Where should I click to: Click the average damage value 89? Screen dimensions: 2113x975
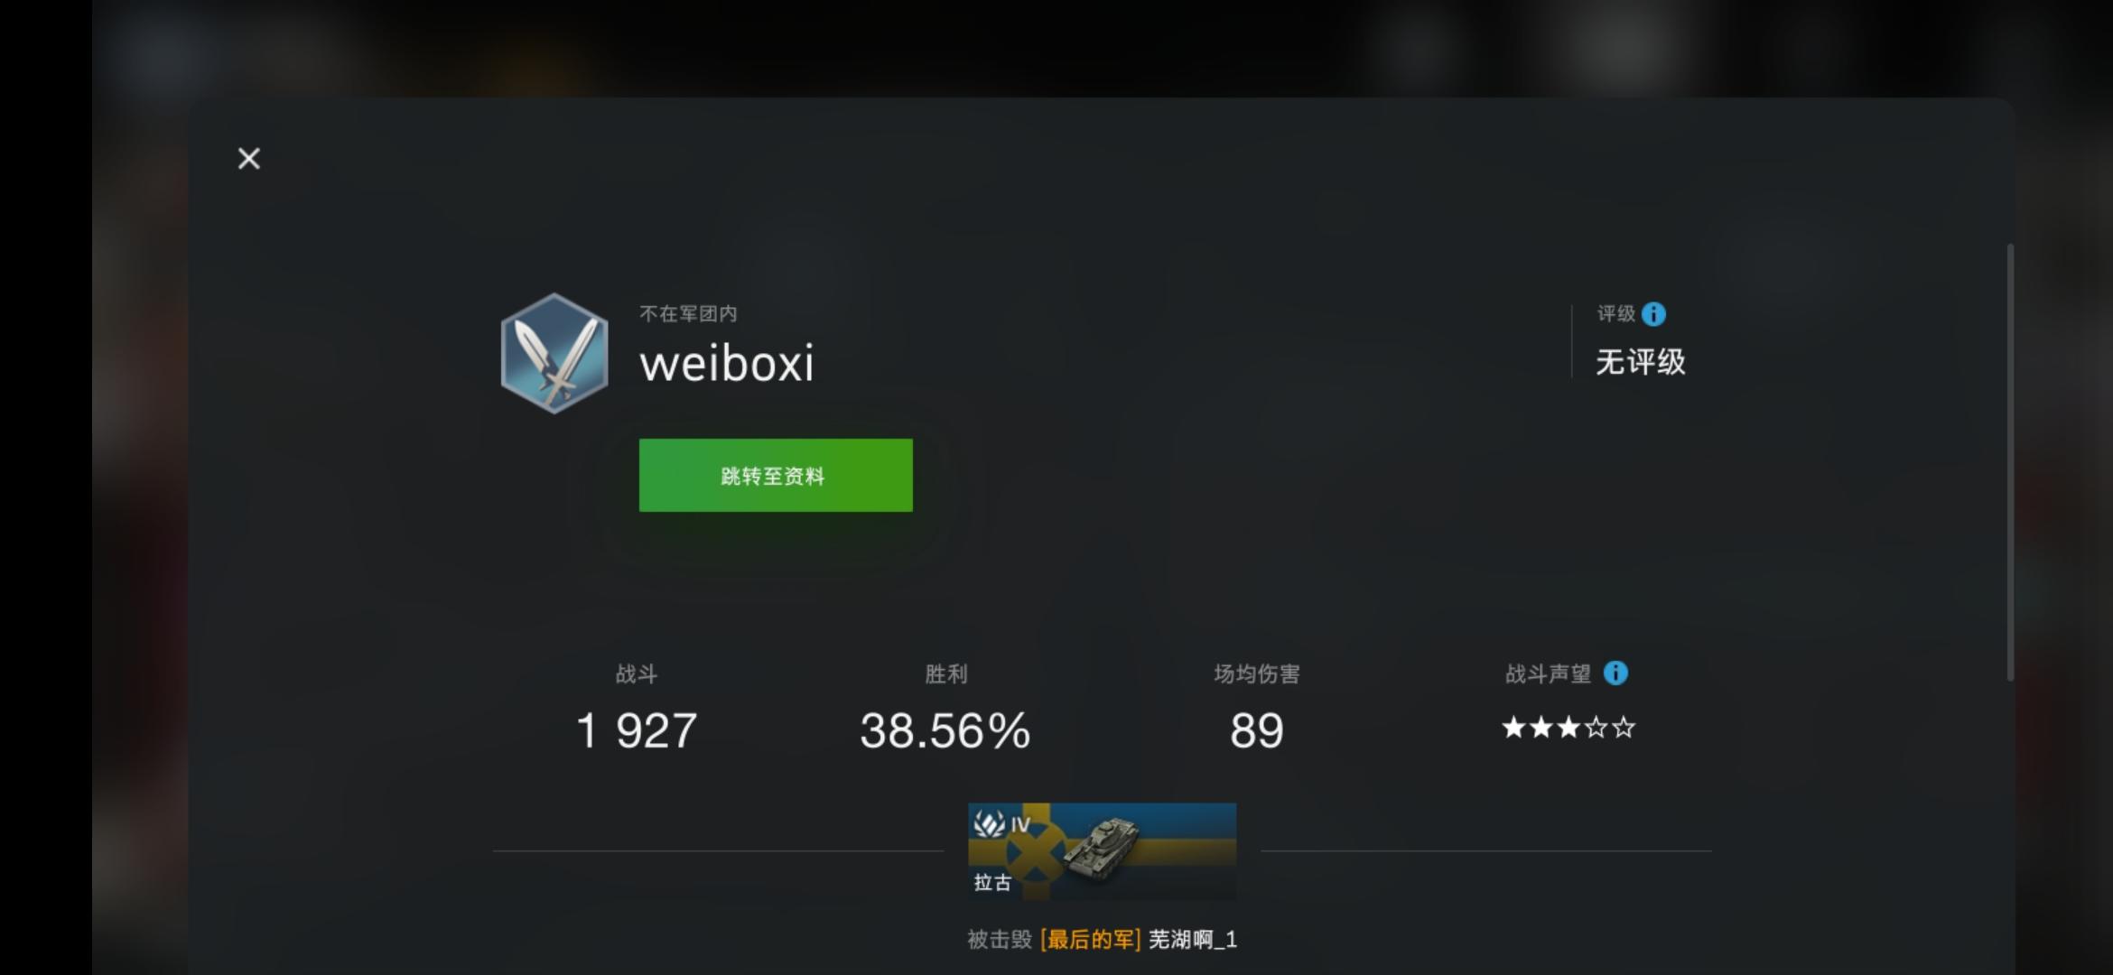1256,730
